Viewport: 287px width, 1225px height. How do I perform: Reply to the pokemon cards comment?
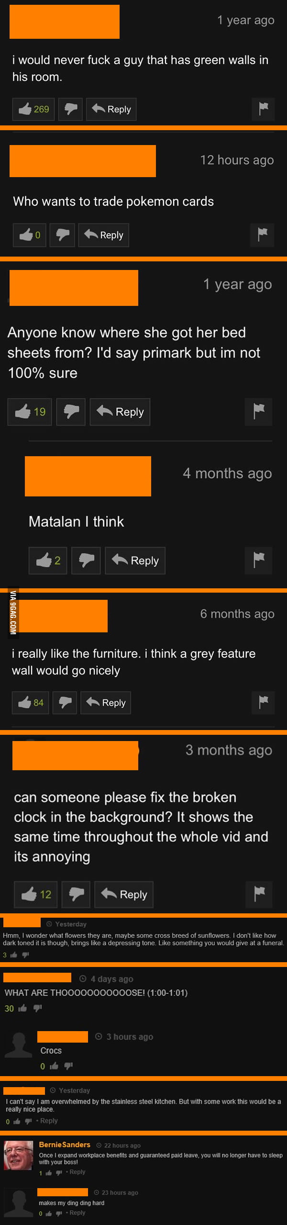(x=104, y=235)
